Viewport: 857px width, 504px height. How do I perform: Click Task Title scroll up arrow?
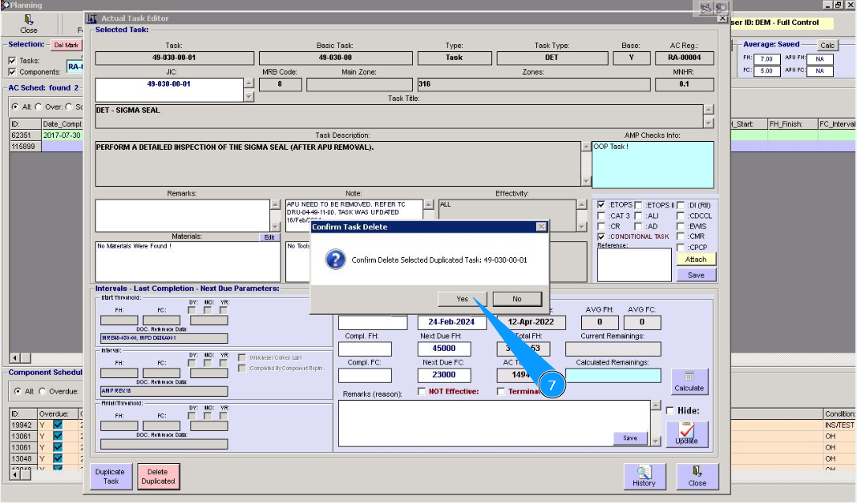(709, 109)
